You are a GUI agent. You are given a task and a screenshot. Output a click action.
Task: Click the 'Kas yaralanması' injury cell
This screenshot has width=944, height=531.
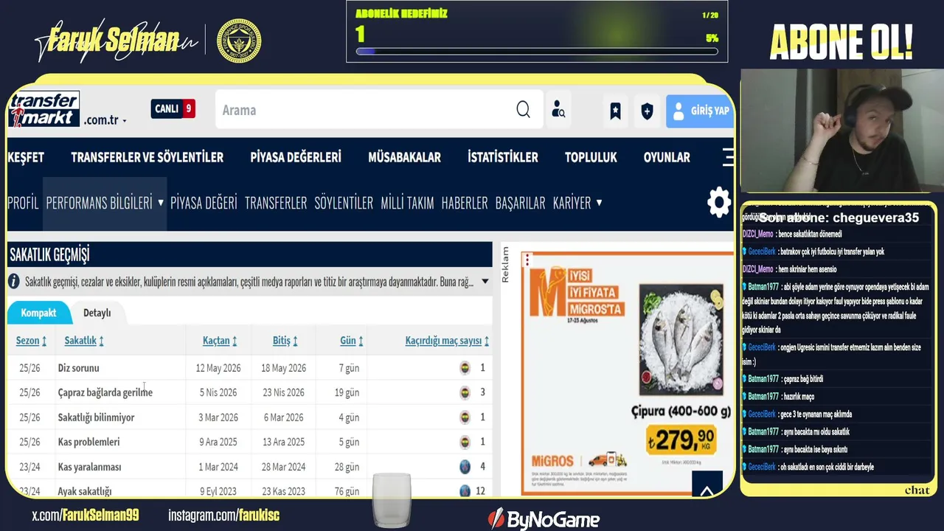[x=89, y=467]
